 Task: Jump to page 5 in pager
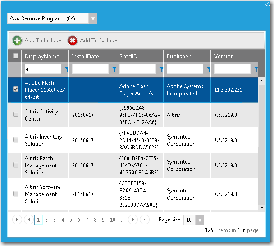click(x=71, y=220)
